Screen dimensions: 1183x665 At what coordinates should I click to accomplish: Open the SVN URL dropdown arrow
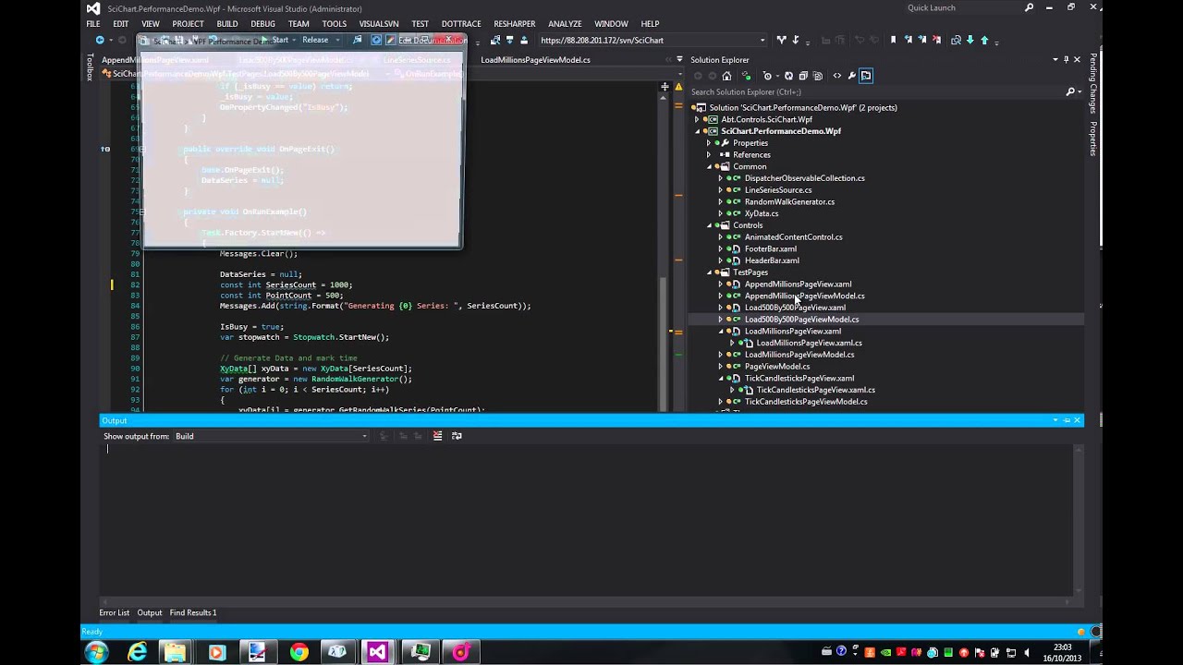pyautogui.click(x=762, y=40)
